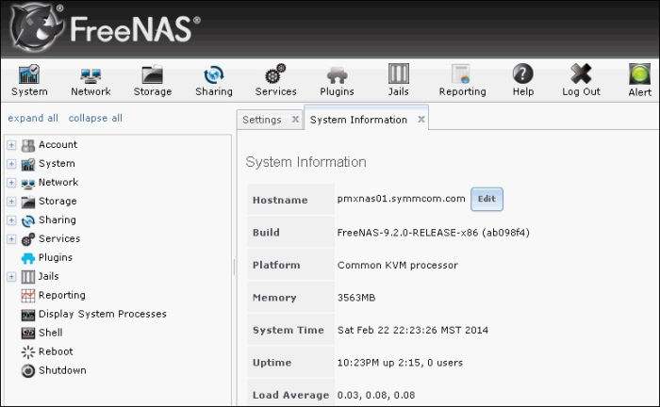Select Account icon in the tree

coord(28,145)
